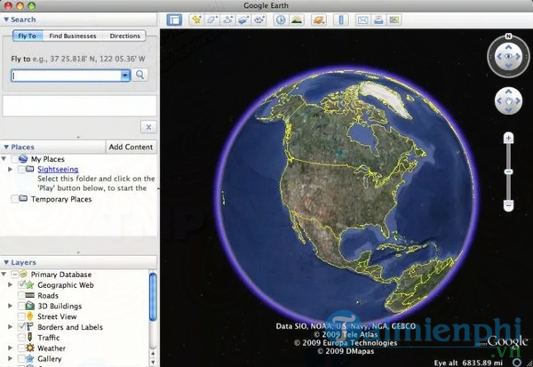Check the My Places checkbox

click(x=14, y=159)
